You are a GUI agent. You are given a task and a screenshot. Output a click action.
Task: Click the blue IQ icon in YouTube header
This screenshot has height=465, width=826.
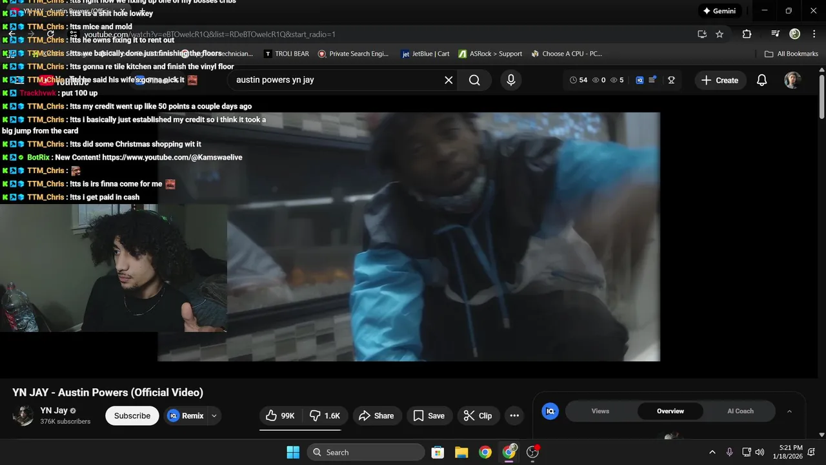(640, 80)
